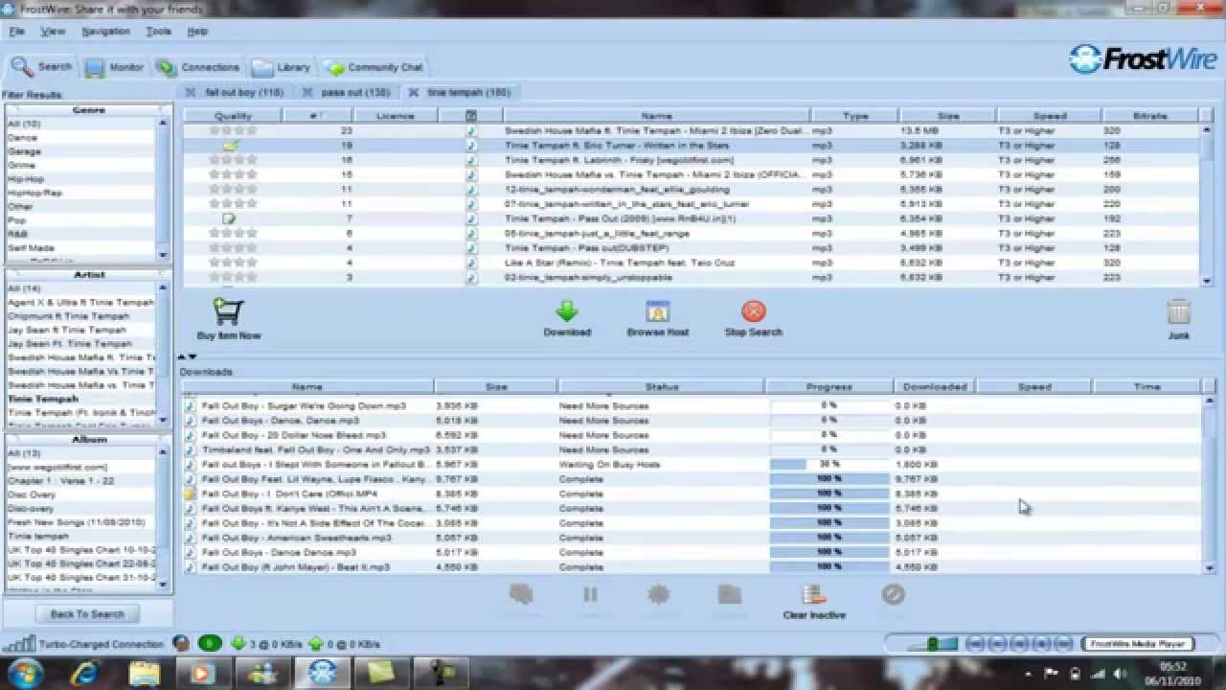
Task: Close the pass out search tab
Action: pyautogui.click(x=306, y=93)
